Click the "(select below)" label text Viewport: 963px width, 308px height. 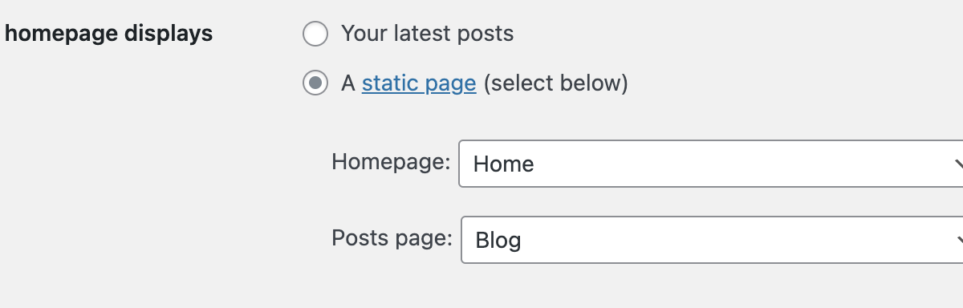pos(555,83)
